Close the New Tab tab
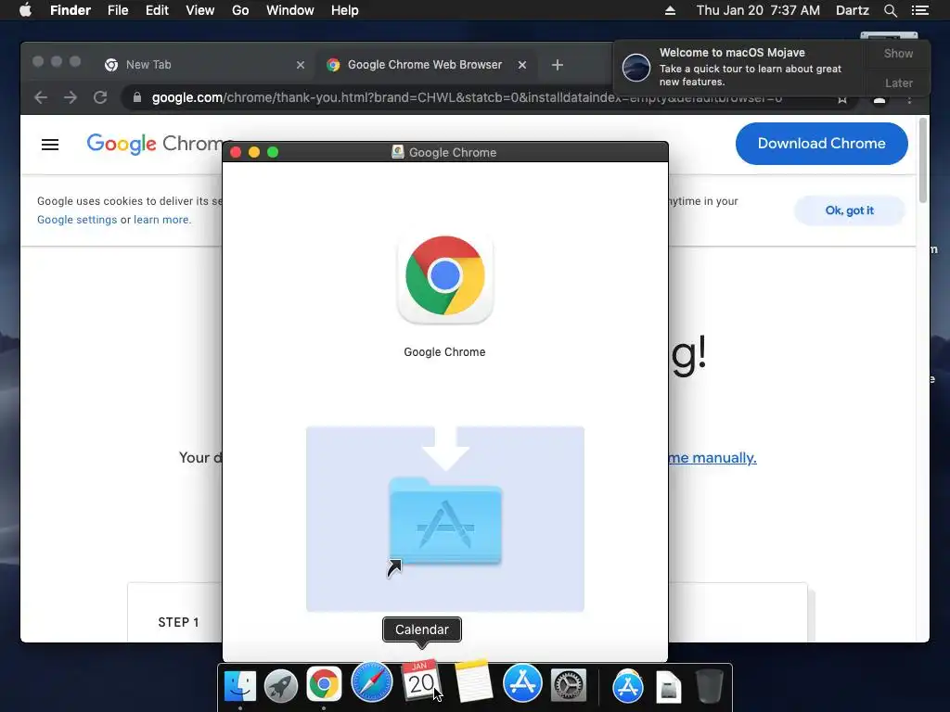This screenshot has height=712, width=950. click(300, 65)
